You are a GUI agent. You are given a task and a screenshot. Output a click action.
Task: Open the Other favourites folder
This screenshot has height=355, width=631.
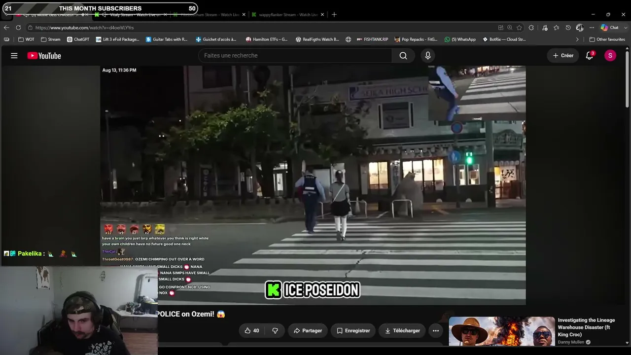click(x=607, y=39)
